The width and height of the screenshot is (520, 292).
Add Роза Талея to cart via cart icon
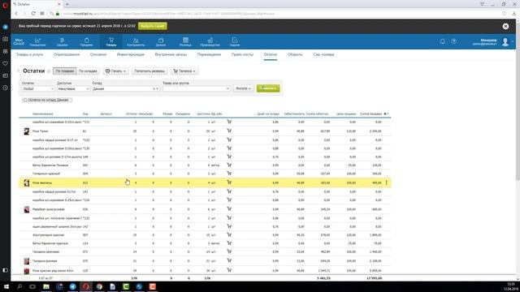click(229, 131)
